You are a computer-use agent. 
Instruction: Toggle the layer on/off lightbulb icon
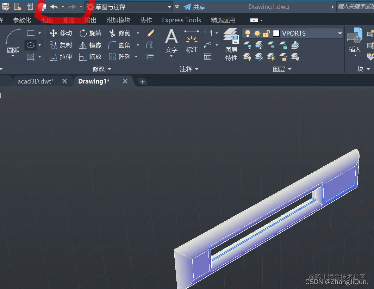pos(248,33)
